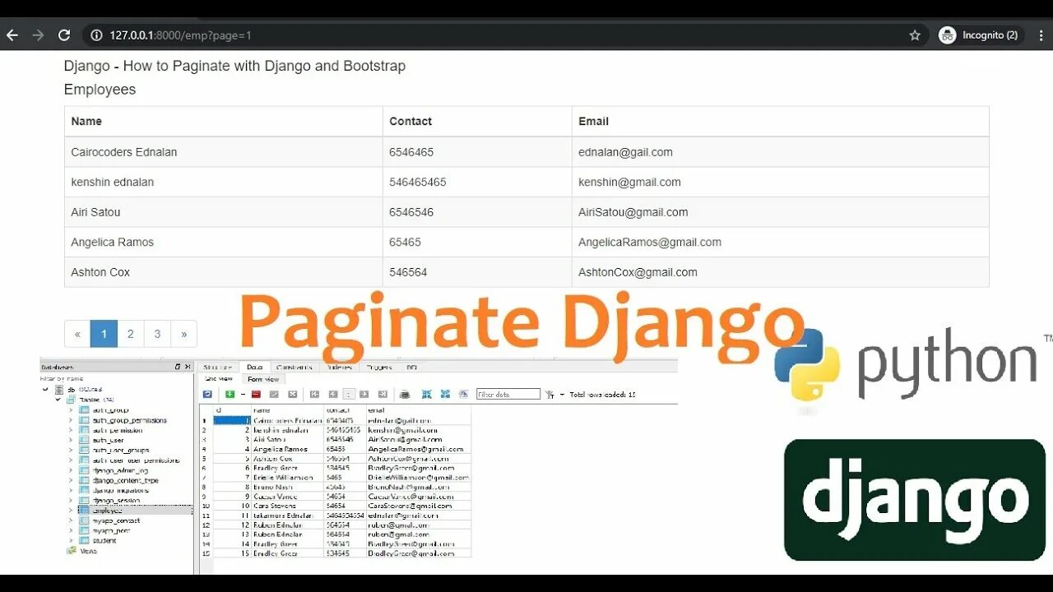Go to pagination page 3

(157, 334)
